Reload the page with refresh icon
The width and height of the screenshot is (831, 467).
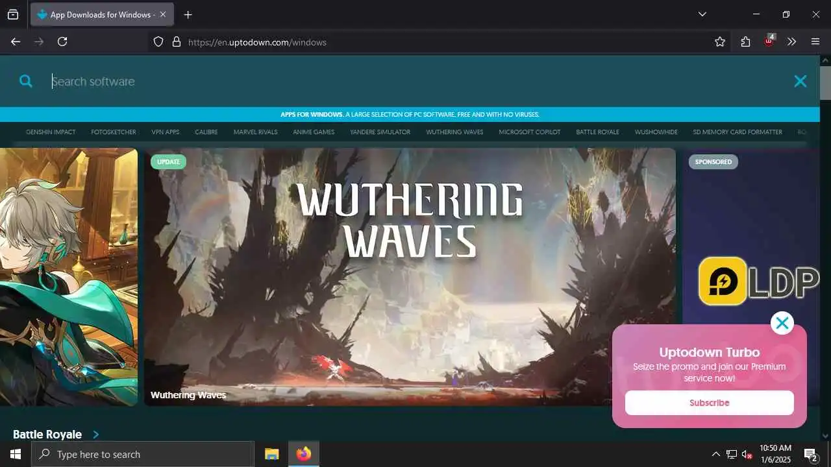coord(62,42)
